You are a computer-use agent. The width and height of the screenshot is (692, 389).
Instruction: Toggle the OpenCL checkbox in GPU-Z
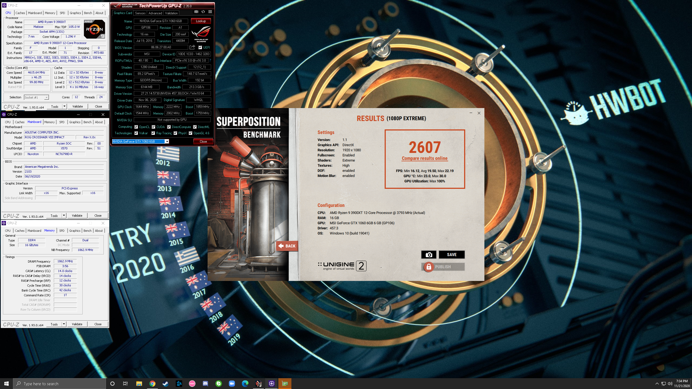point(136,127)
